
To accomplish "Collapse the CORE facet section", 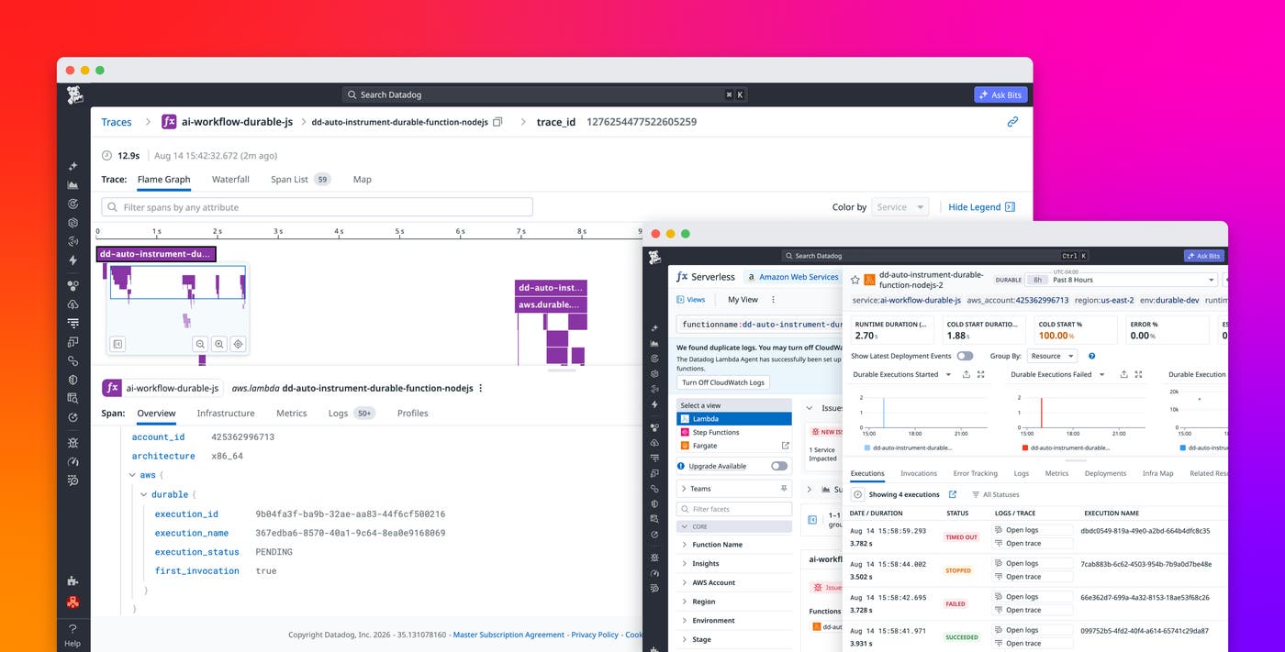I will click(684, 526).
